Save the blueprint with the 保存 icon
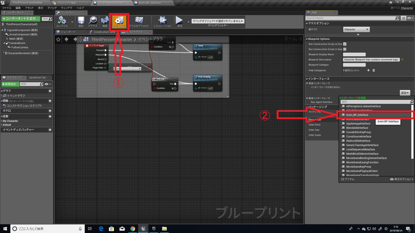415x233 pixels. pyautogui.click(x=81, y=21)
